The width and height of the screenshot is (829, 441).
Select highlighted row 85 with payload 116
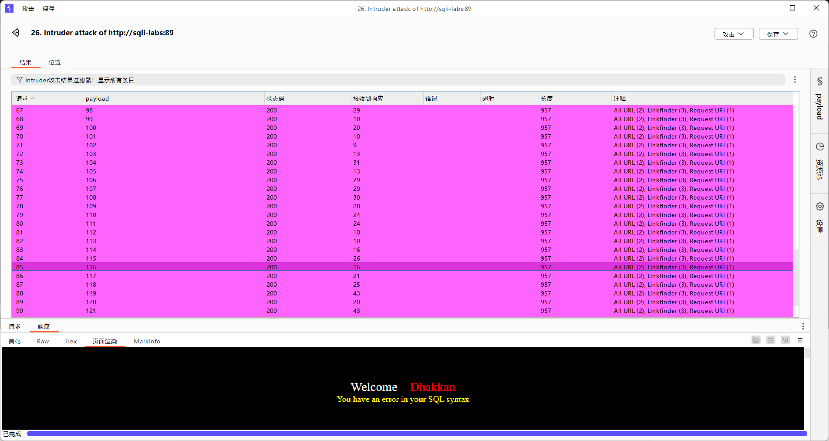pyautogui.click(x=402, y=267)
